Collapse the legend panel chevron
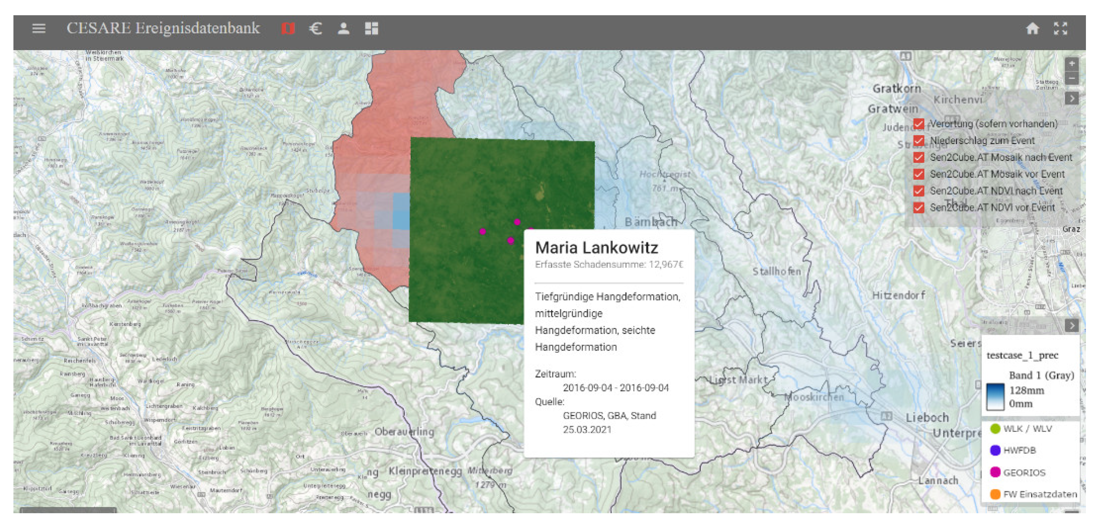 [x=1072, y=326]
